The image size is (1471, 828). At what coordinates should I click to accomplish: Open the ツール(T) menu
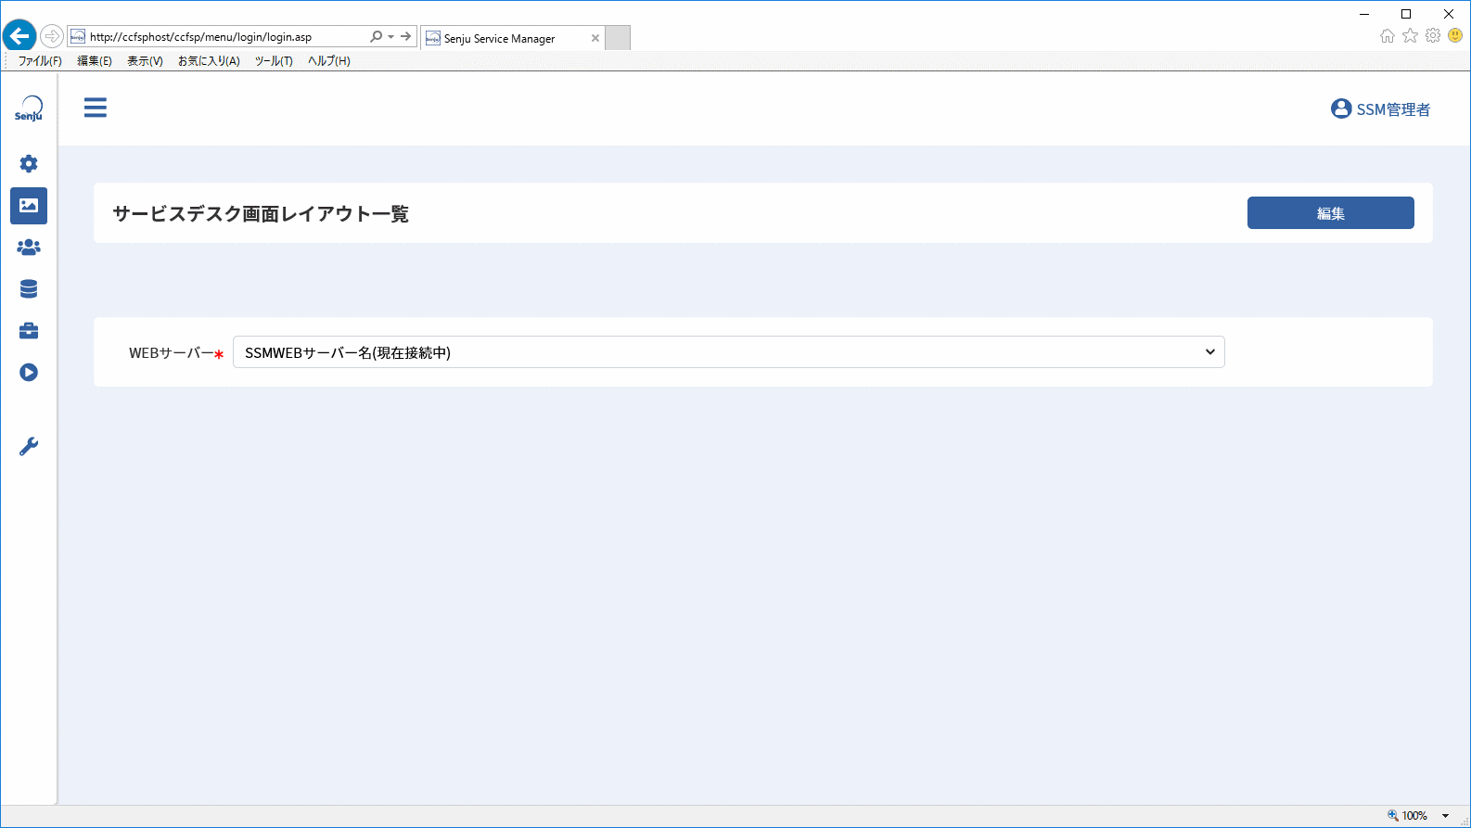pyautogui.click(x=274, y=61)
